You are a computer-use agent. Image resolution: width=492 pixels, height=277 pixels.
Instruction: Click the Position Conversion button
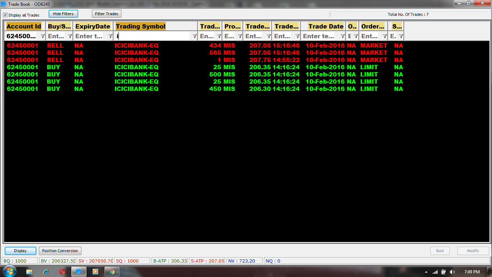pos(60,251)
